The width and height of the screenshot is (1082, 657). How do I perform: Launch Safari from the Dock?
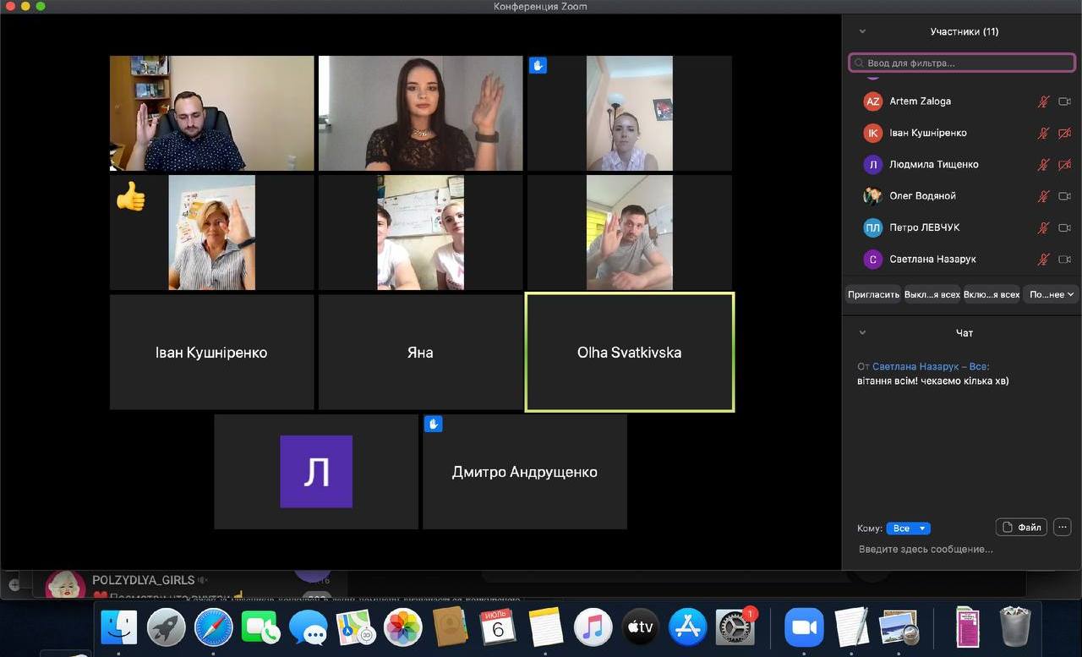[x=214, y=627]
